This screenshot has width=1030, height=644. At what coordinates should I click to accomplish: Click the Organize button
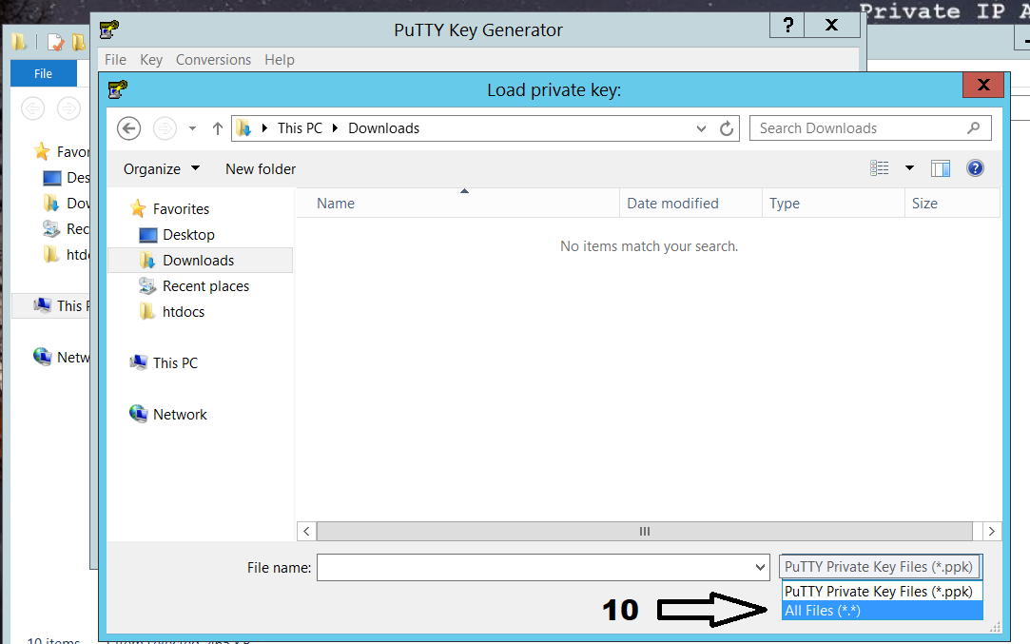tap(161, 168)
